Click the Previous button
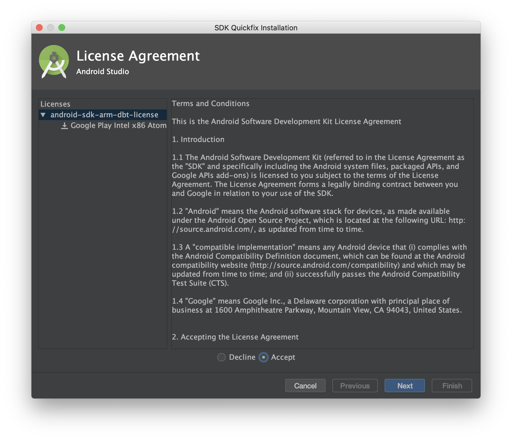This screenshot has height=440, width=512. pos(355,386)
